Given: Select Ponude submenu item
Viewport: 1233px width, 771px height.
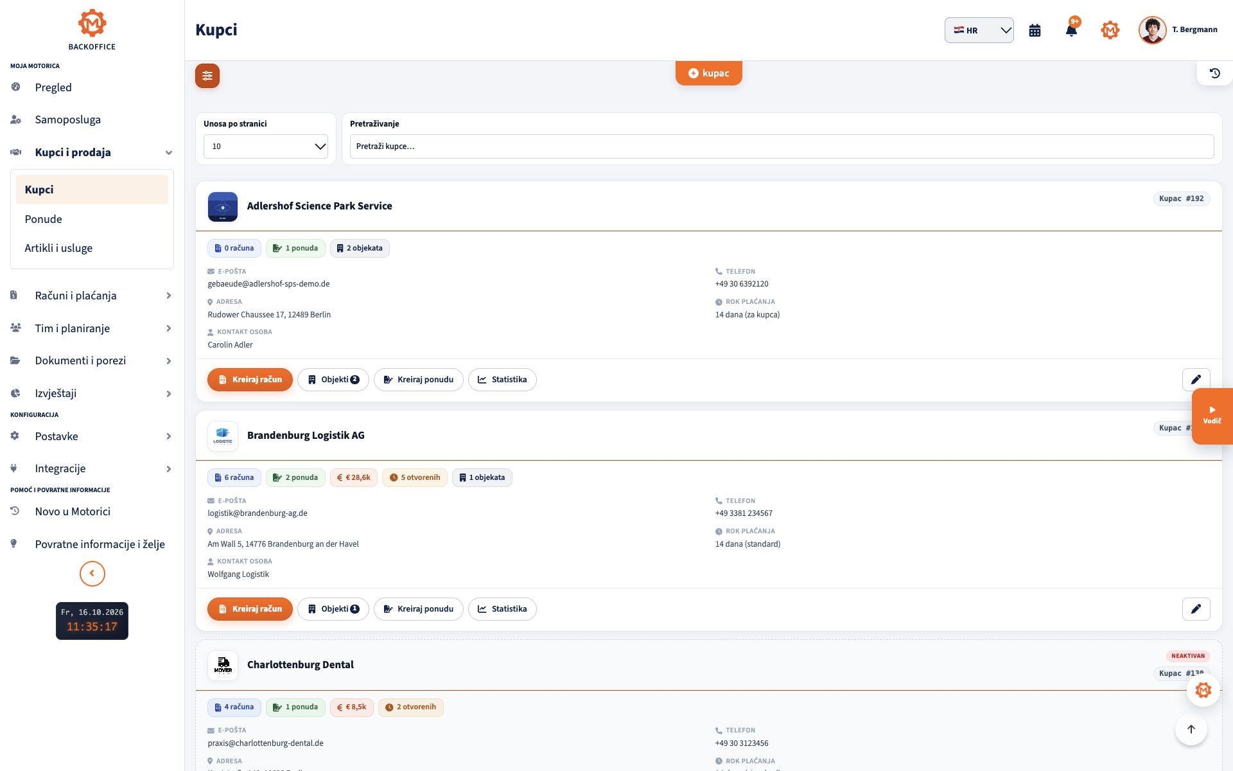Looking at the screenshot, I should pos(92,219).
